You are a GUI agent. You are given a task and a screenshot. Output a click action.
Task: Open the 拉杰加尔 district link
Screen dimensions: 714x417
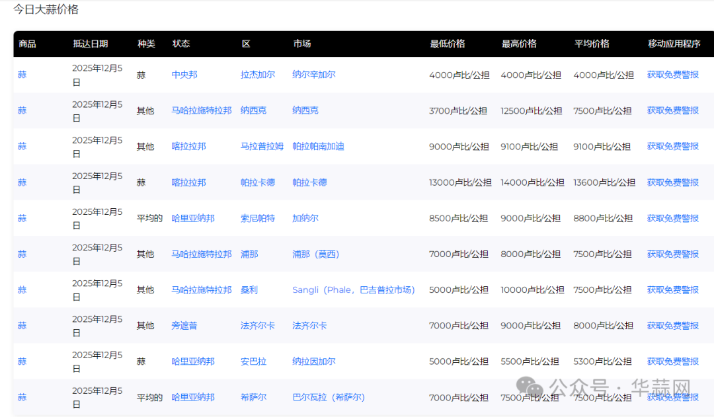[x=258, y=75]
